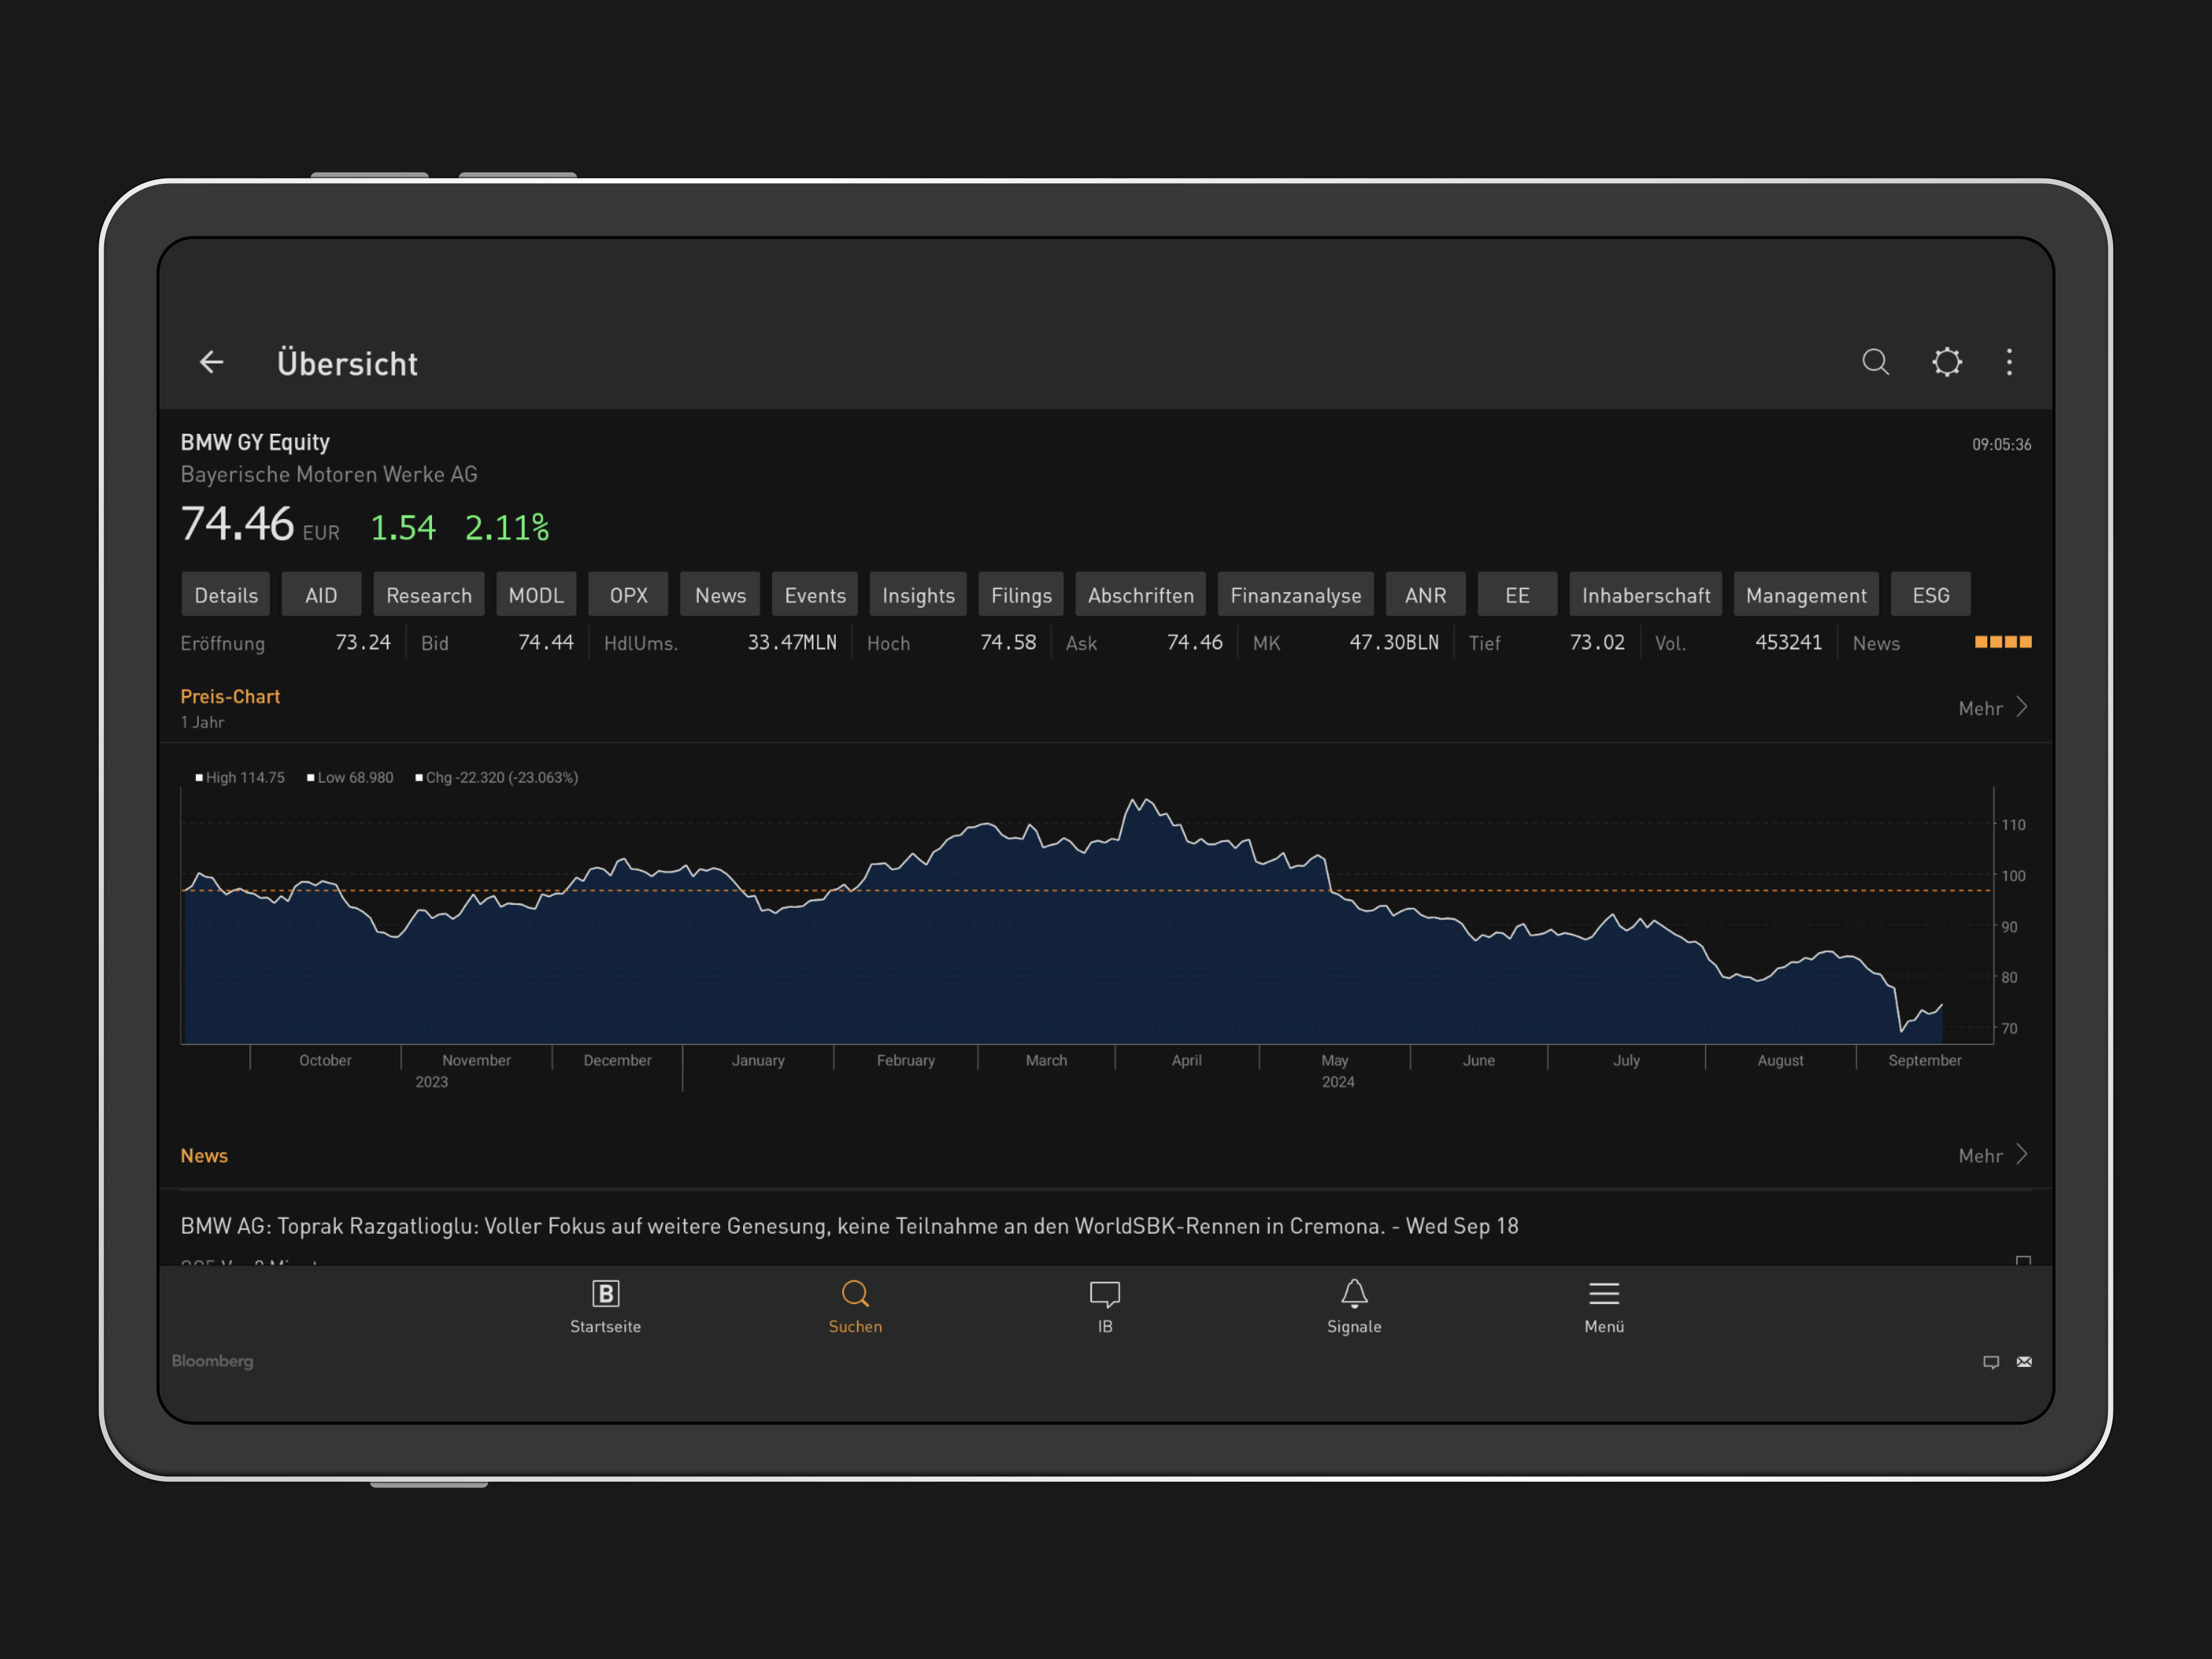The width and height of the screenshot is (2212, 1659).
Task: Click the January axis label on the chart
Action: (x=758, y=1060)
